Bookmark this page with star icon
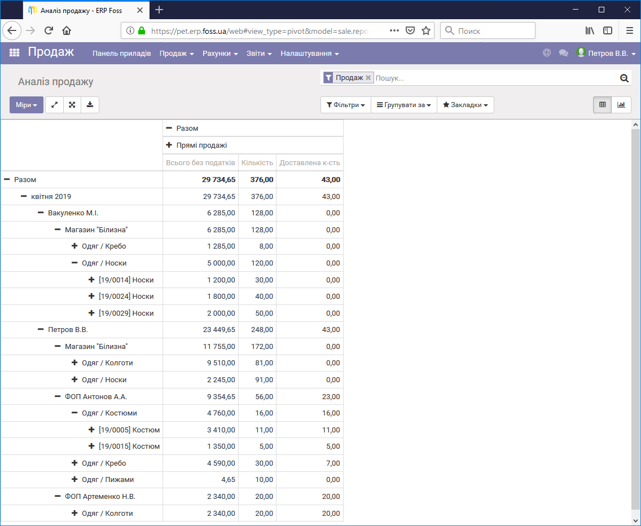Viewport: 641px width, 526px height. pos(426,30)
